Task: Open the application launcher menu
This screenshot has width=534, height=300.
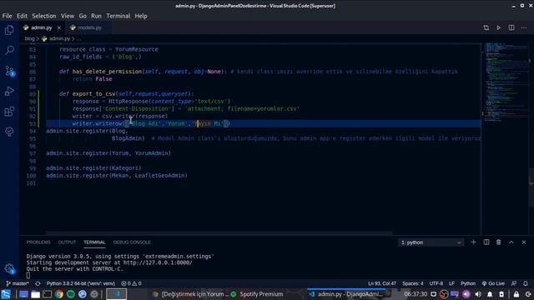Action: (x=6, y=294)
